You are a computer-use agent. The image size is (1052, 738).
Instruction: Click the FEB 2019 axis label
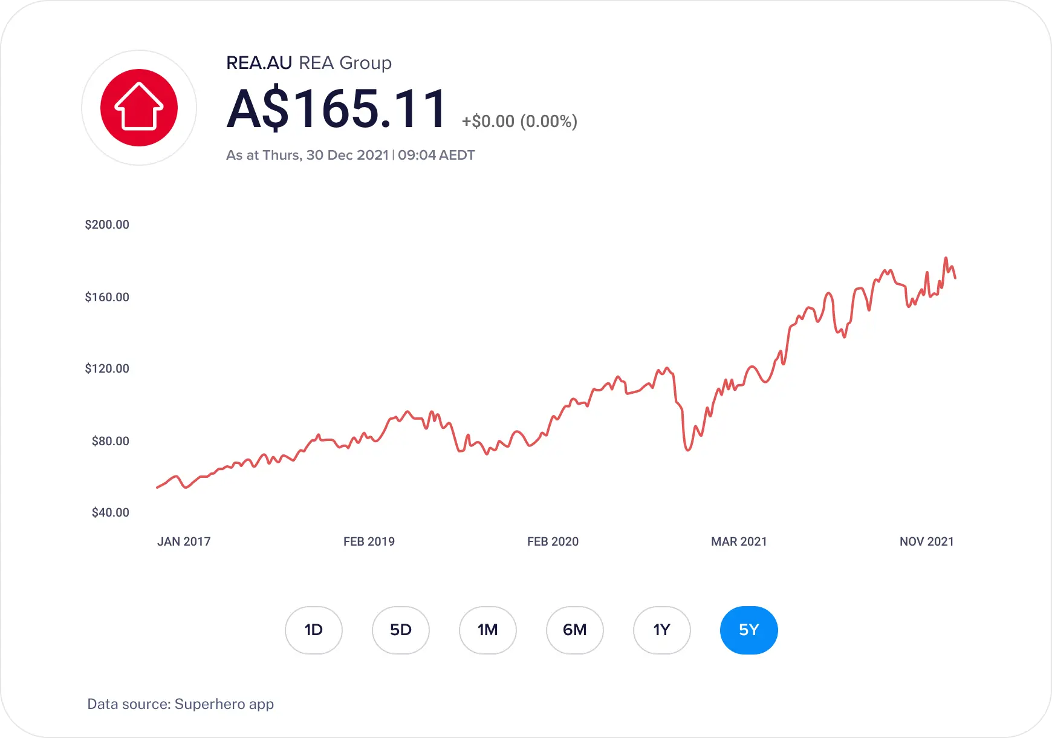[369, 541]
